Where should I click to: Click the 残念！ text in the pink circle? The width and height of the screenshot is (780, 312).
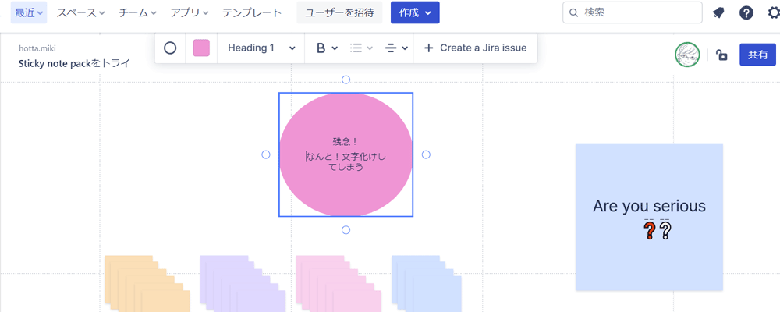click(346, 141)
